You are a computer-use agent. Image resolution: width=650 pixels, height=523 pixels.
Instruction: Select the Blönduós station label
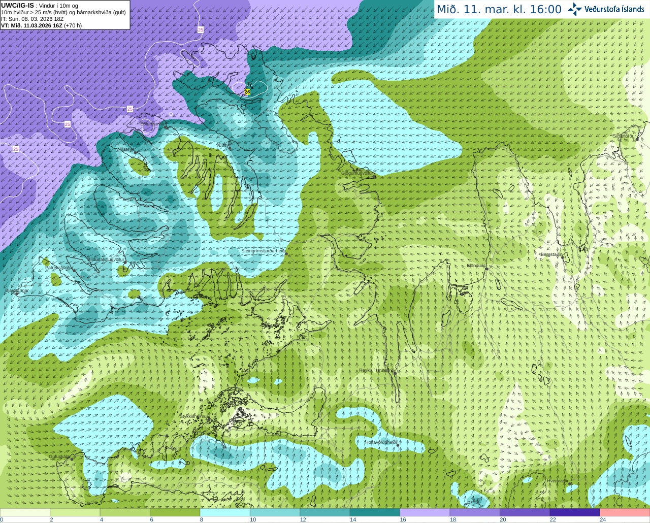pyautogui.click(x=476, y=266)
